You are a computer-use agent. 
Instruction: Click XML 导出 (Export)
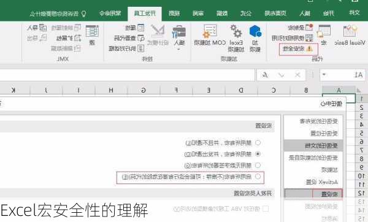pyautogui.click(x=37, y=38)
